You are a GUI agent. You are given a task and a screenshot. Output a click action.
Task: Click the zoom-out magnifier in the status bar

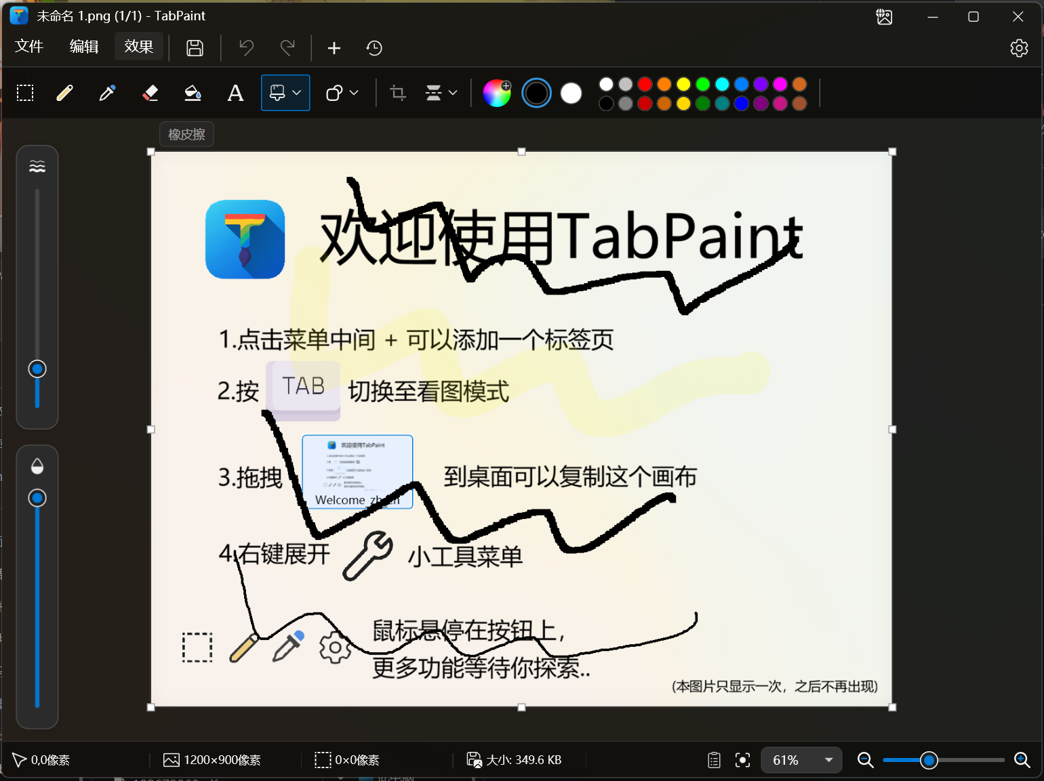[865, 760]
